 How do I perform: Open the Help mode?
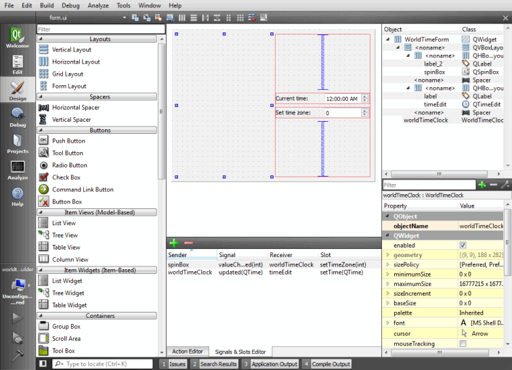18,196
